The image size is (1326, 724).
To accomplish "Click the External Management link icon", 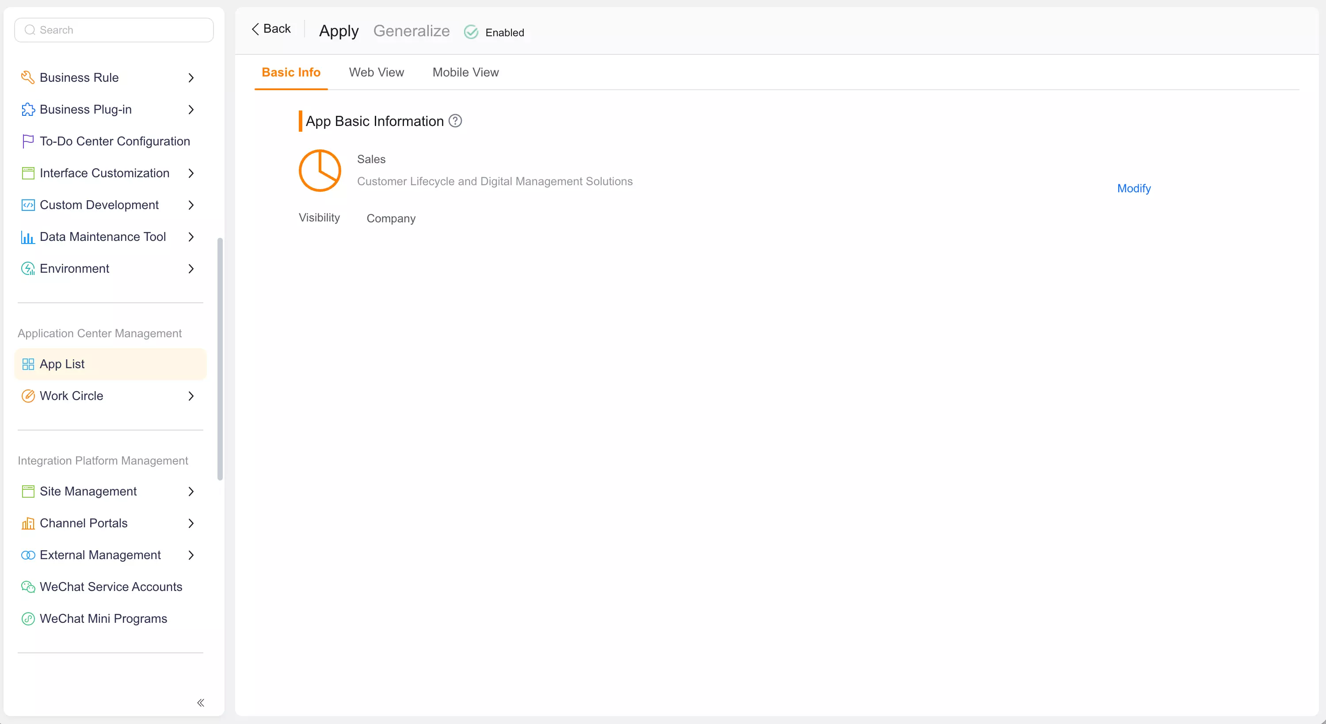I will point(28,555).
